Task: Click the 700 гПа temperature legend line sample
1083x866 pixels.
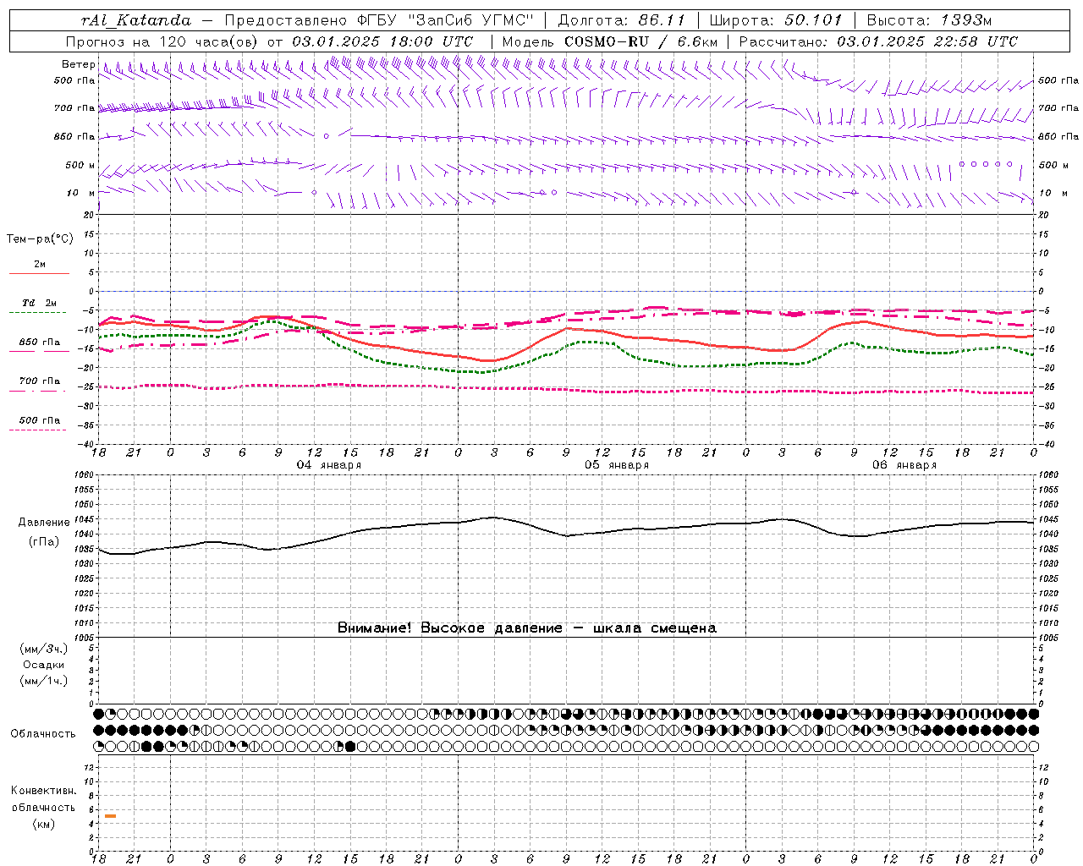Action: pos(39,390)
